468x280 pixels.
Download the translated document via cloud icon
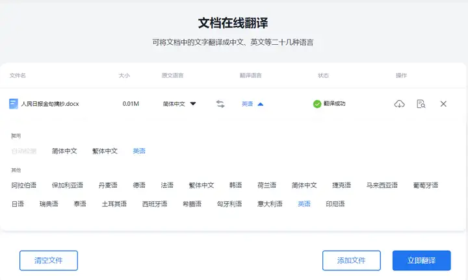(x=399, y=104)
